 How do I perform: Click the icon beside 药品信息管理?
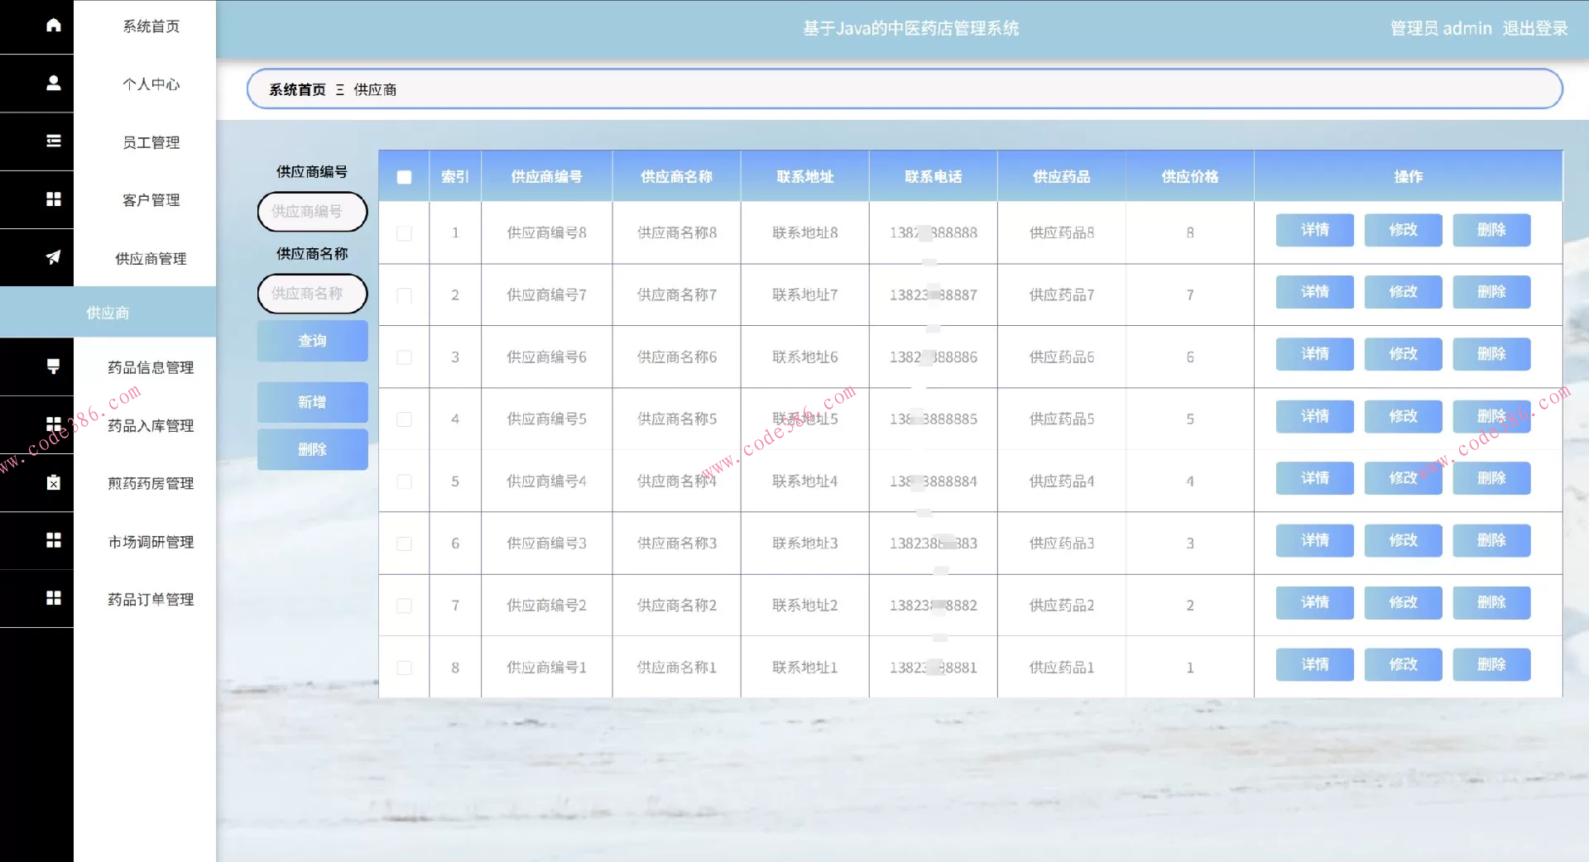click(x=53, y=366)
